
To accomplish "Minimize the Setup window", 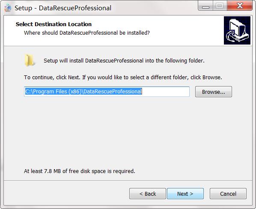I will coord(205,6).
